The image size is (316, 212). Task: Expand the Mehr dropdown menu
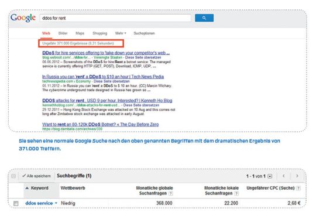121,33
